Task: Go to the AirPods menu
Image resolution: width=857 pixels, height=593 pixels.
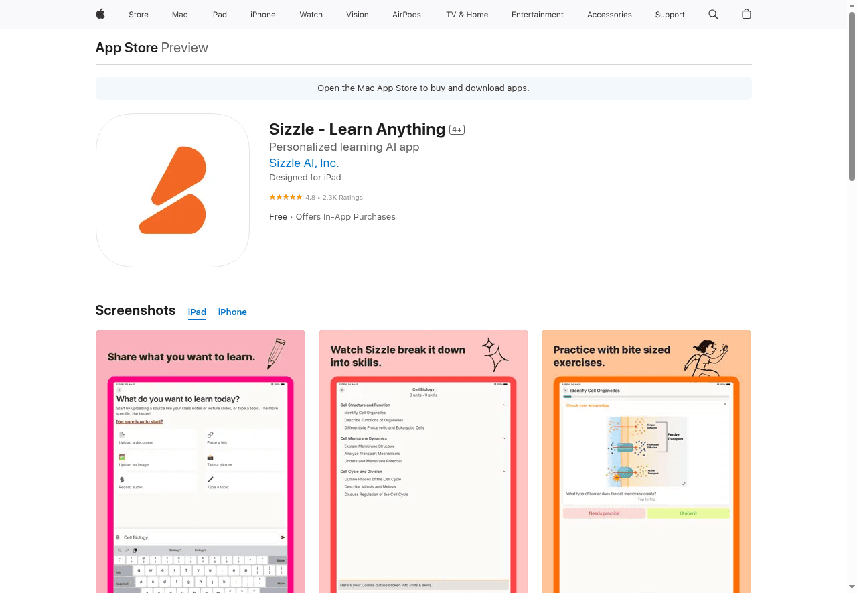Action: coord(406,15)
